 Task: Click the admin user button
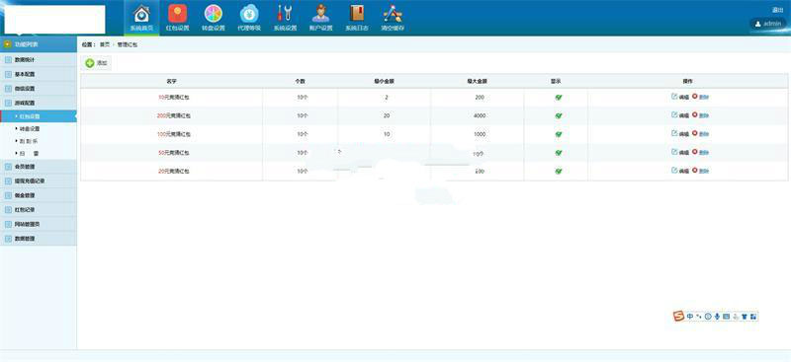pyautogui.click(x=768, y=24)
